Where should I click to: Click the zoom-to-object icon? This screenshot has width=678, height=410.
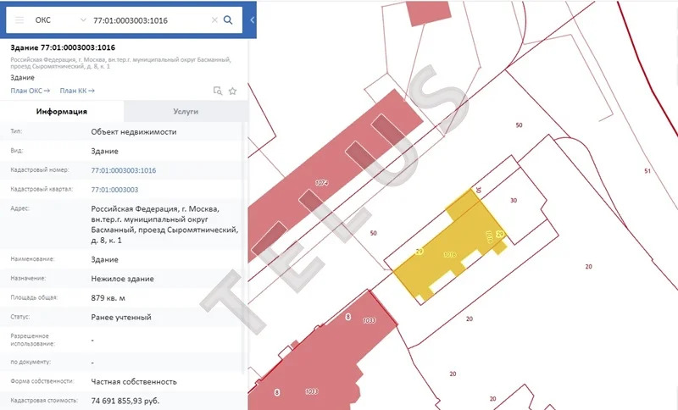pyautogui.click(x=217, y=91)
